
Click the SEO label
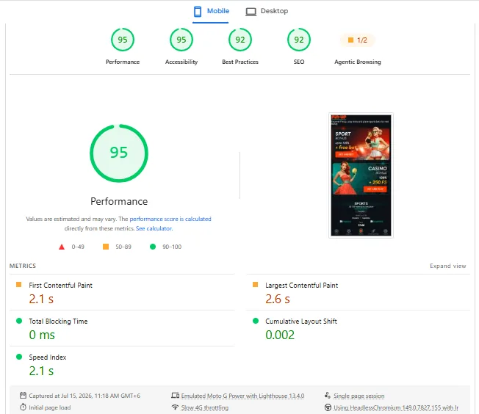[x=299, y=62]
